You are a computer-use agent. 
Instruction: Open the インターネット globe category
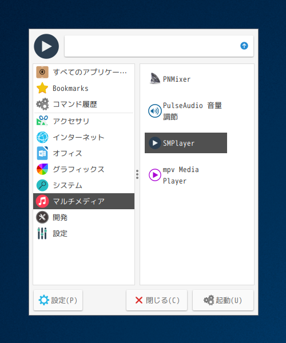[x=84, y=137]
